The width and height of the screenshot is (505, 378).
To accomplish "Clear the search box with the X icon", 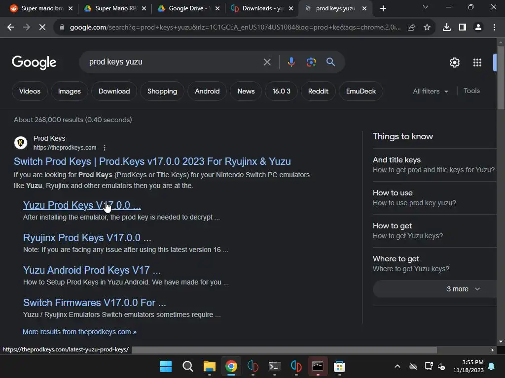I will click(267, 62).
